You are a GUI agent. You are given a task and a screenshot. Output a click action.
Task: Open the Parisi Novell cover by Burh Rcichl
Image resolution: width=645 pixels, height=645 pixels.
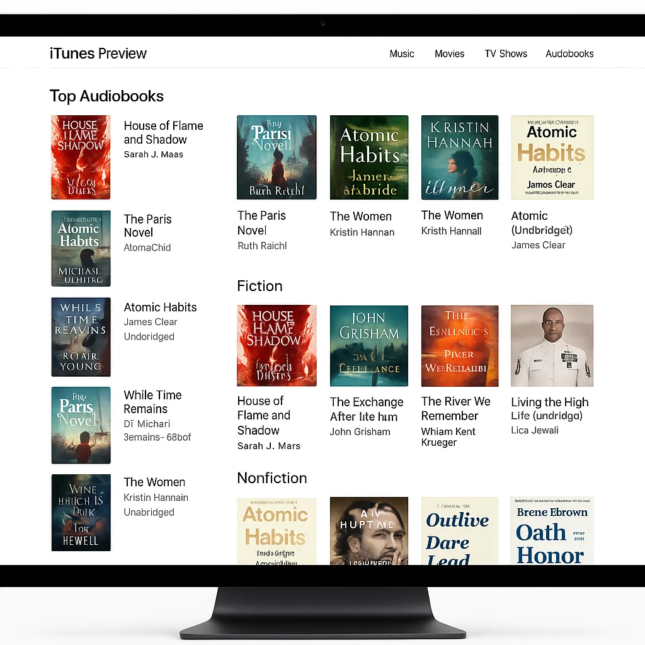tap(277, 157)
